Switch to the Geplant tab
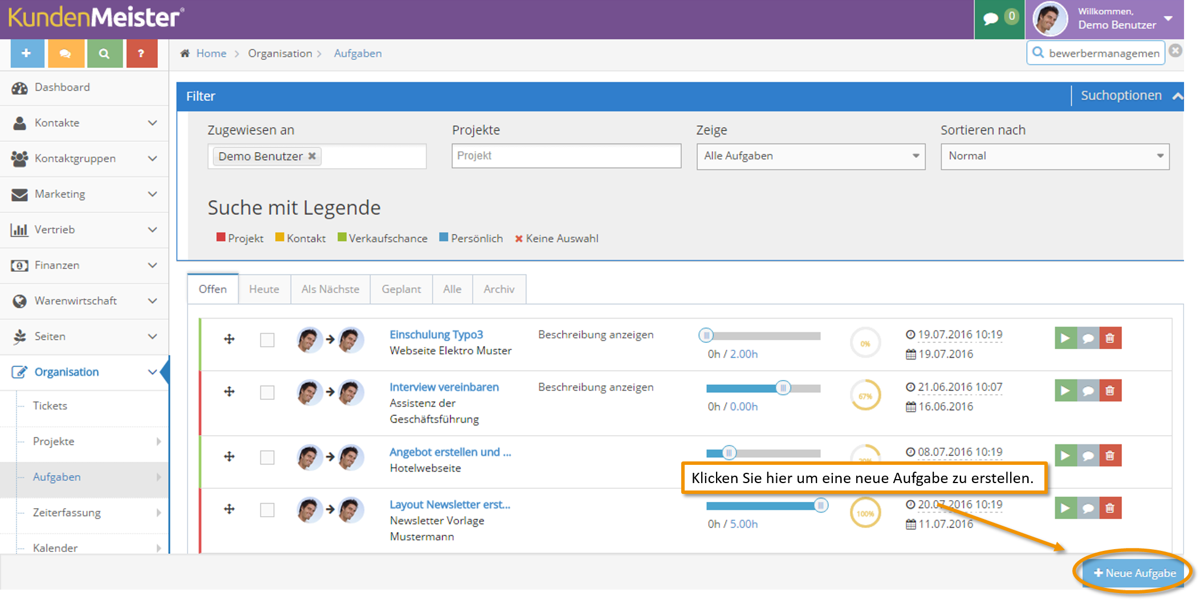 401,289
